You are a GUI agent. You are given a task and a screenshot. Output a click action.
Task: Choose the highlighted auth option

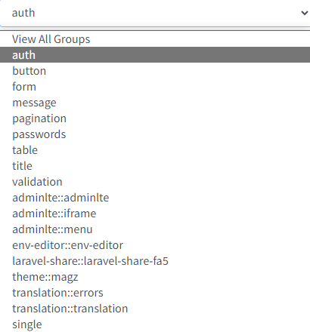(x=155, y=55)
